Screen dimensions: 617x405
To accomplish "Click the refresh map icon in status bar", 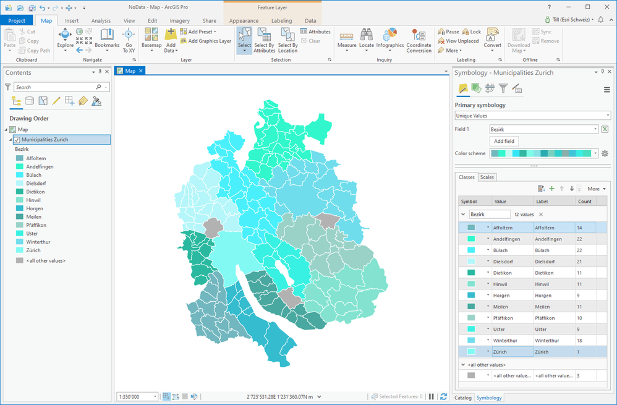I will tap(443, 397).
